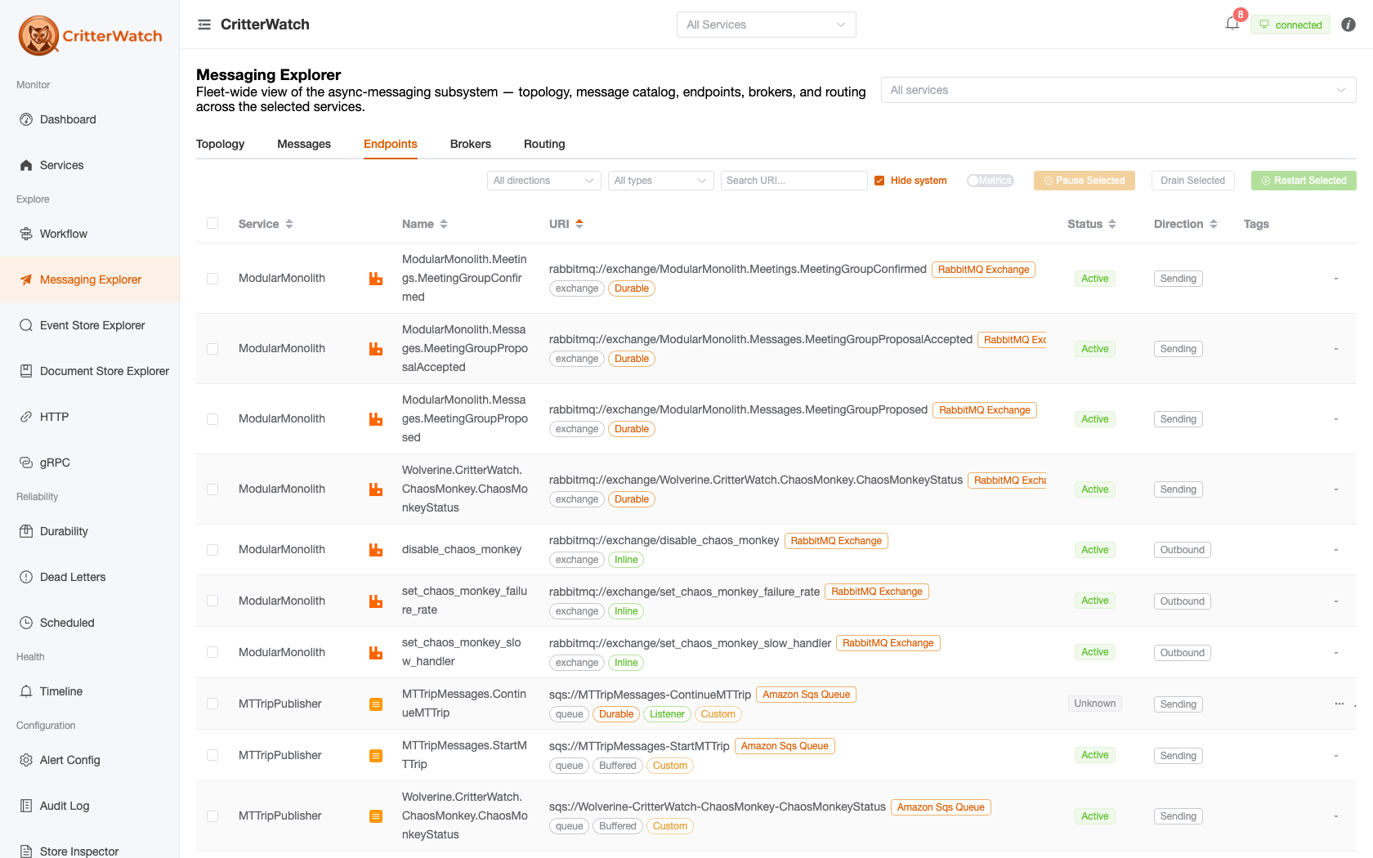The image size is (1373, 858).
Task: Open the Alert Config gear icon
Action: (26, 760)
